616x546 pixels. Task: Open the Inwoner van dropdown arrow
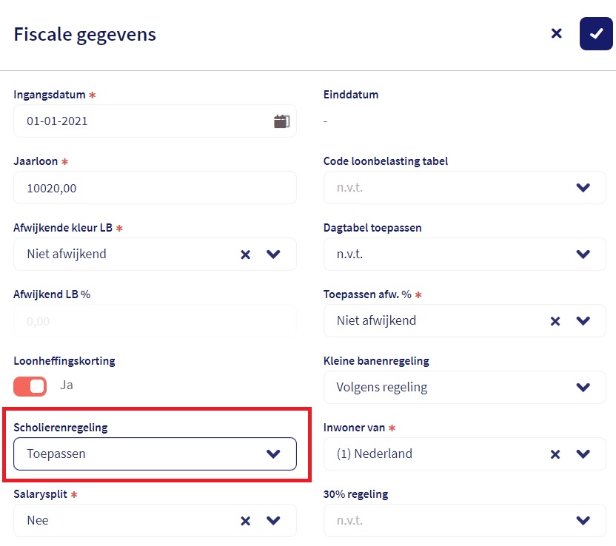coord(583,454)
